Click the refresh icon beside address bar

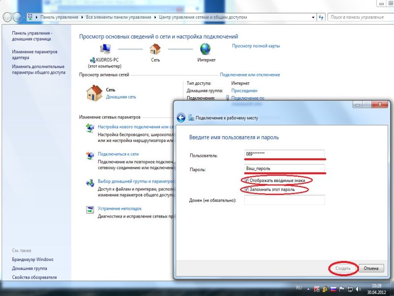coord(321,17)
